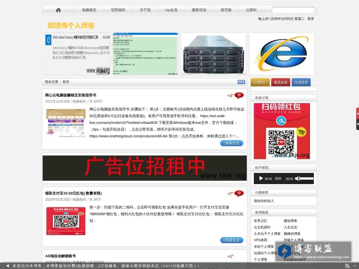Open friend link 垃圾站个人博客
The height and width of the screenshot is (269, 359).
click(x=266, y=253)
